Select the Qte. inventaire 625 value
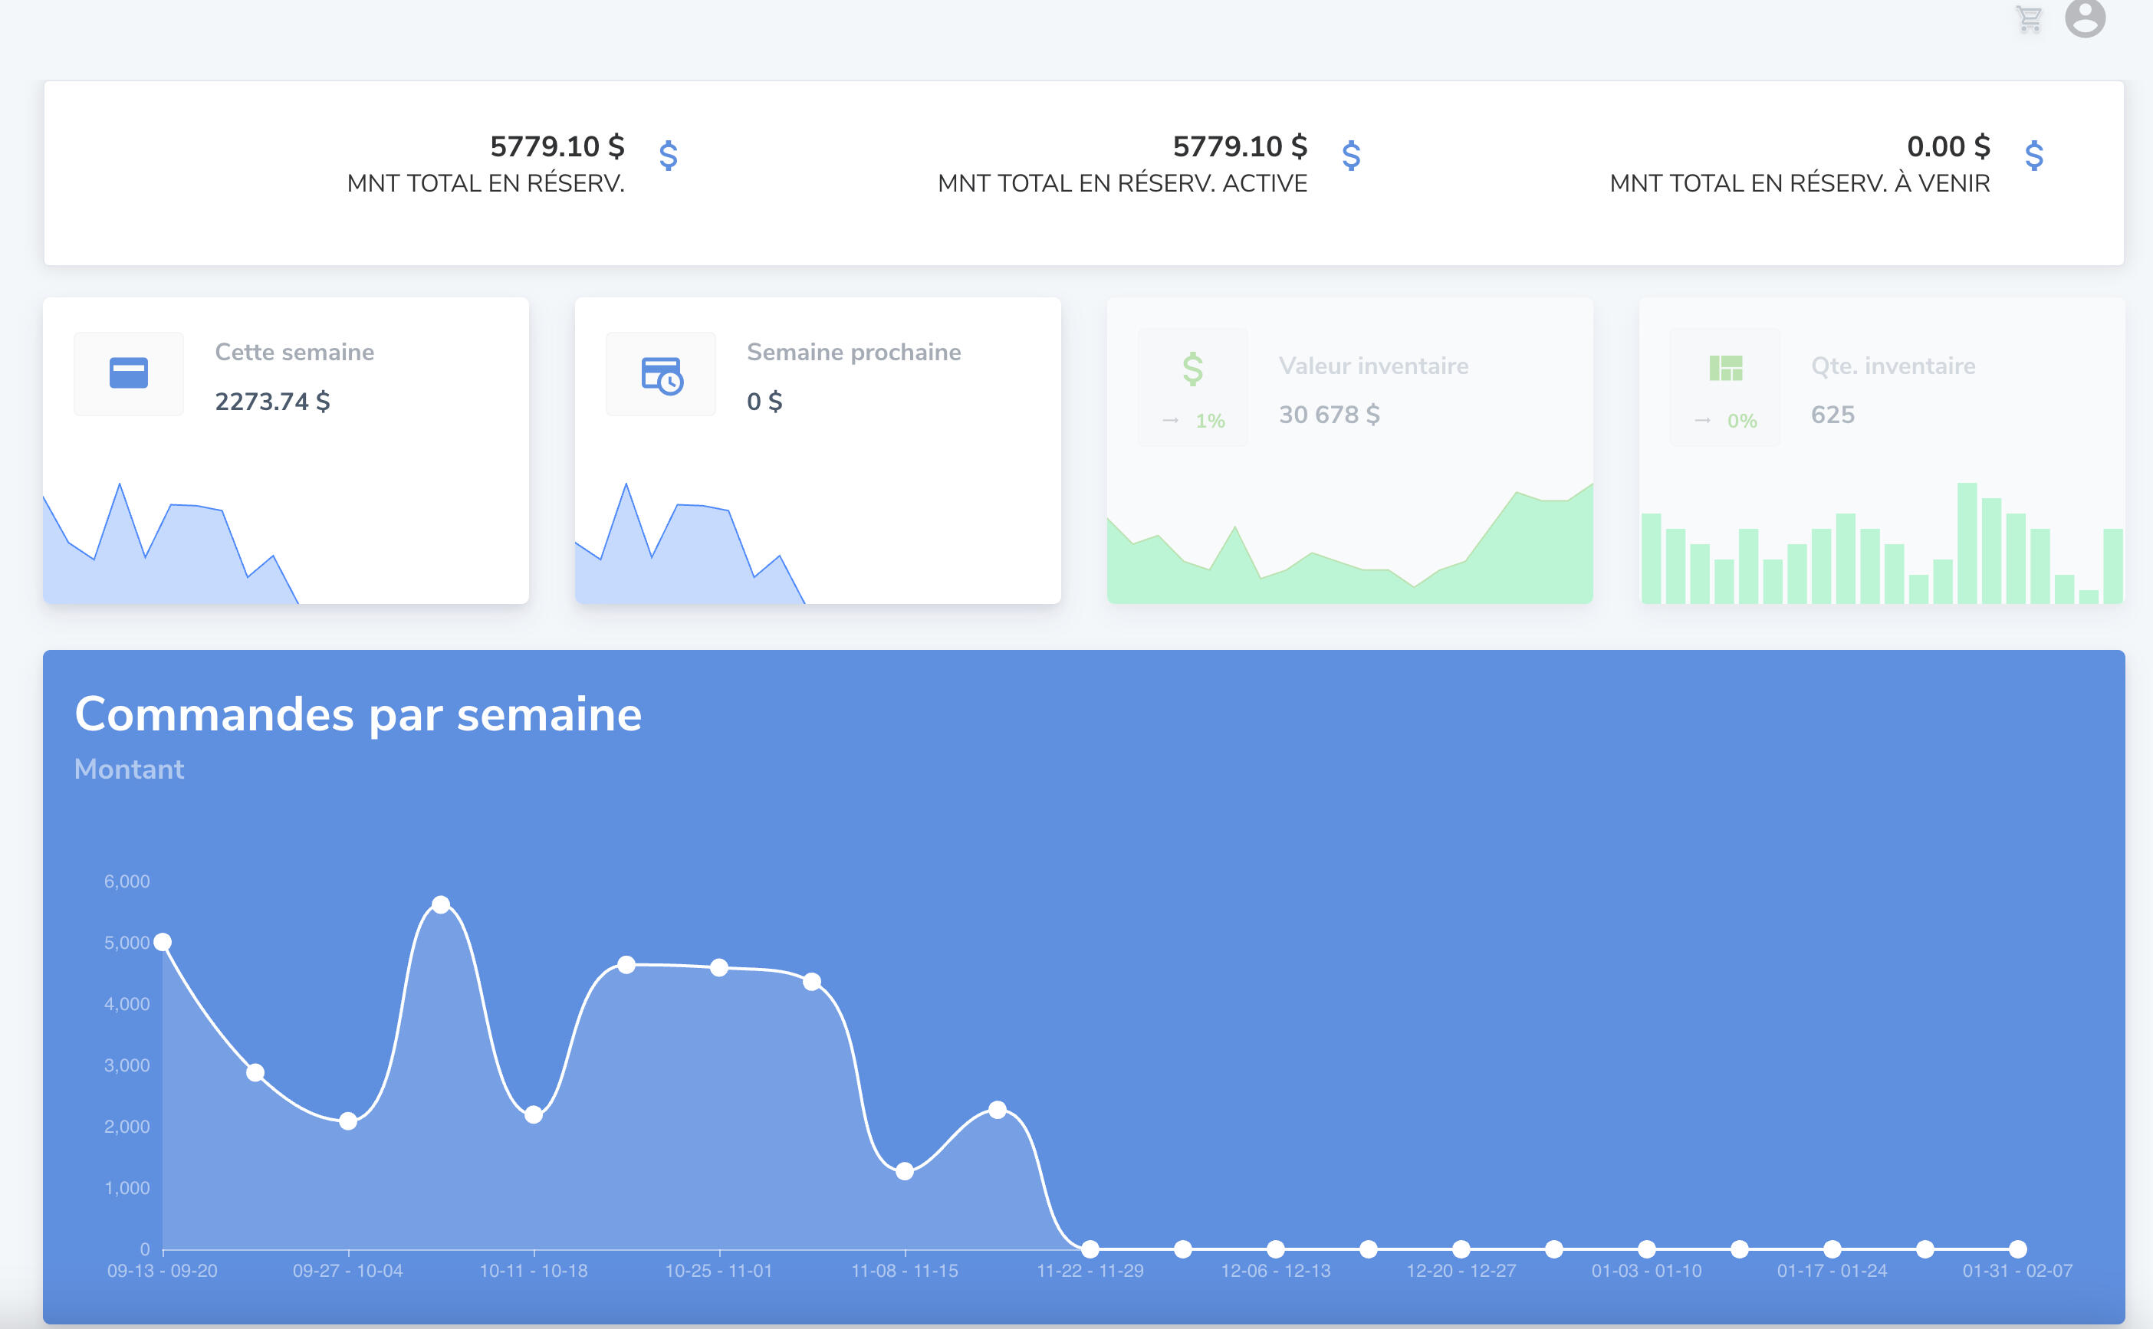The width and height of the screenshot is (2153, 1329). (x=1832, y=414)
